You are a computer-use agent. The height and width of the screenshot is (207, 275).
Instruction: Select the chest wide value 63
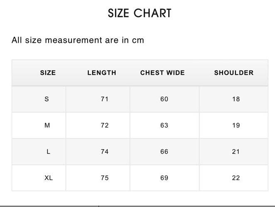pyautogui.click(x=165, y=125)
